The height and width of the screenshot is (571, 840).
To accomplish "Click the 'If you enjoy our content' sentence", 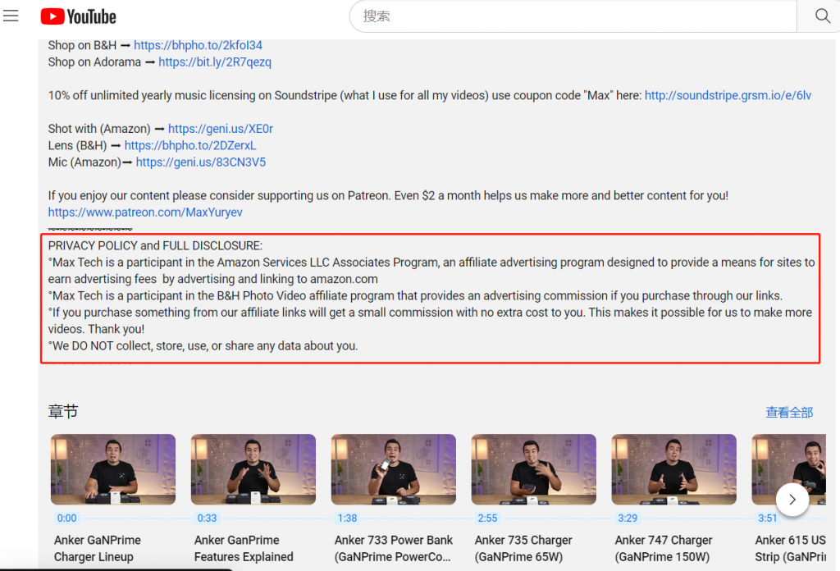I will coord(388,196).
